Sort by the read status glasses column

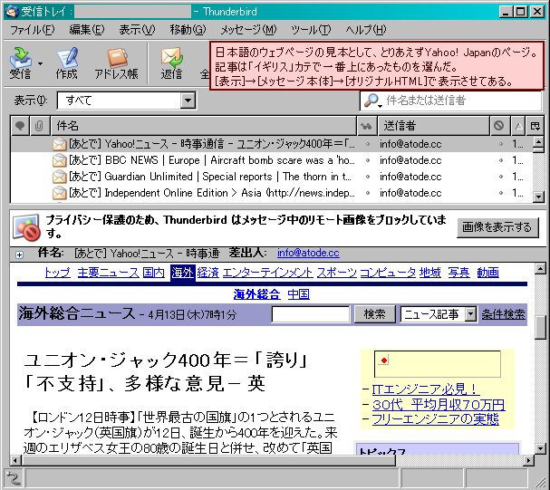tap(367, 126)
